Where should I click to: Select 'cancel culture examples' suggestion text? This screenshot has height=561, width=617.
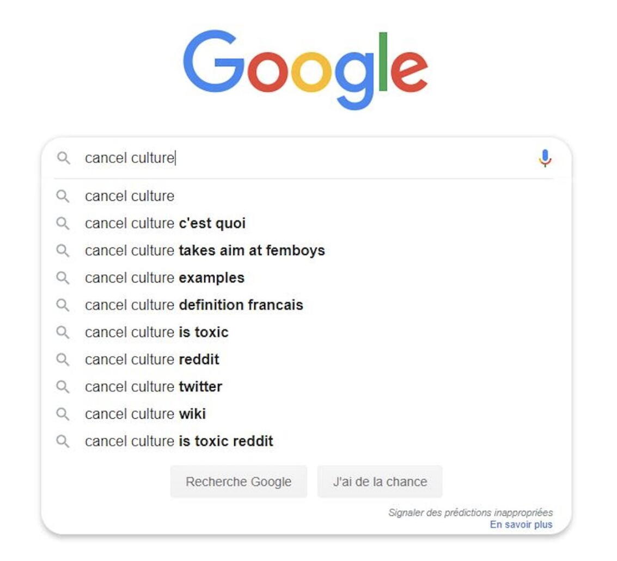coord(164,278)
